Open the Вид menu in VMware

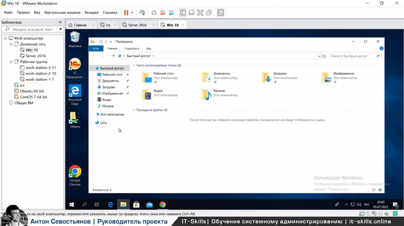pos(37,12)
